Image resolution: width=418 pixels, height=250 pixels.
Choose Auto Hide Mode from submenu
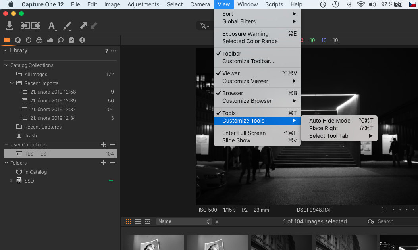click(x=329, y=121)
